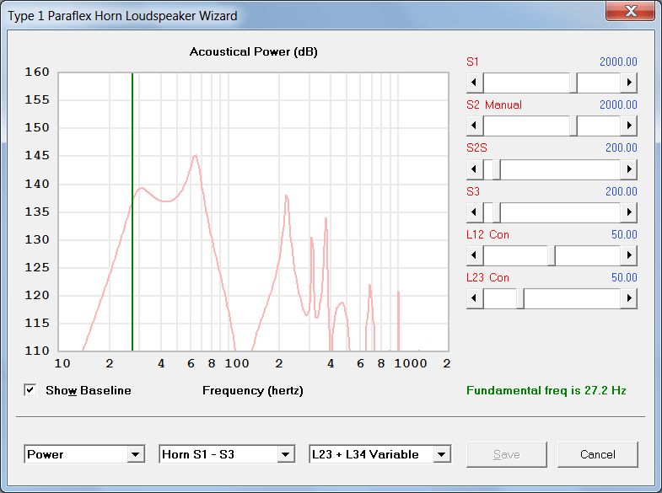Screen dimensions: 662x493
Task: Click the S1 value 2000.00
Action: click(x=618, y=62)
